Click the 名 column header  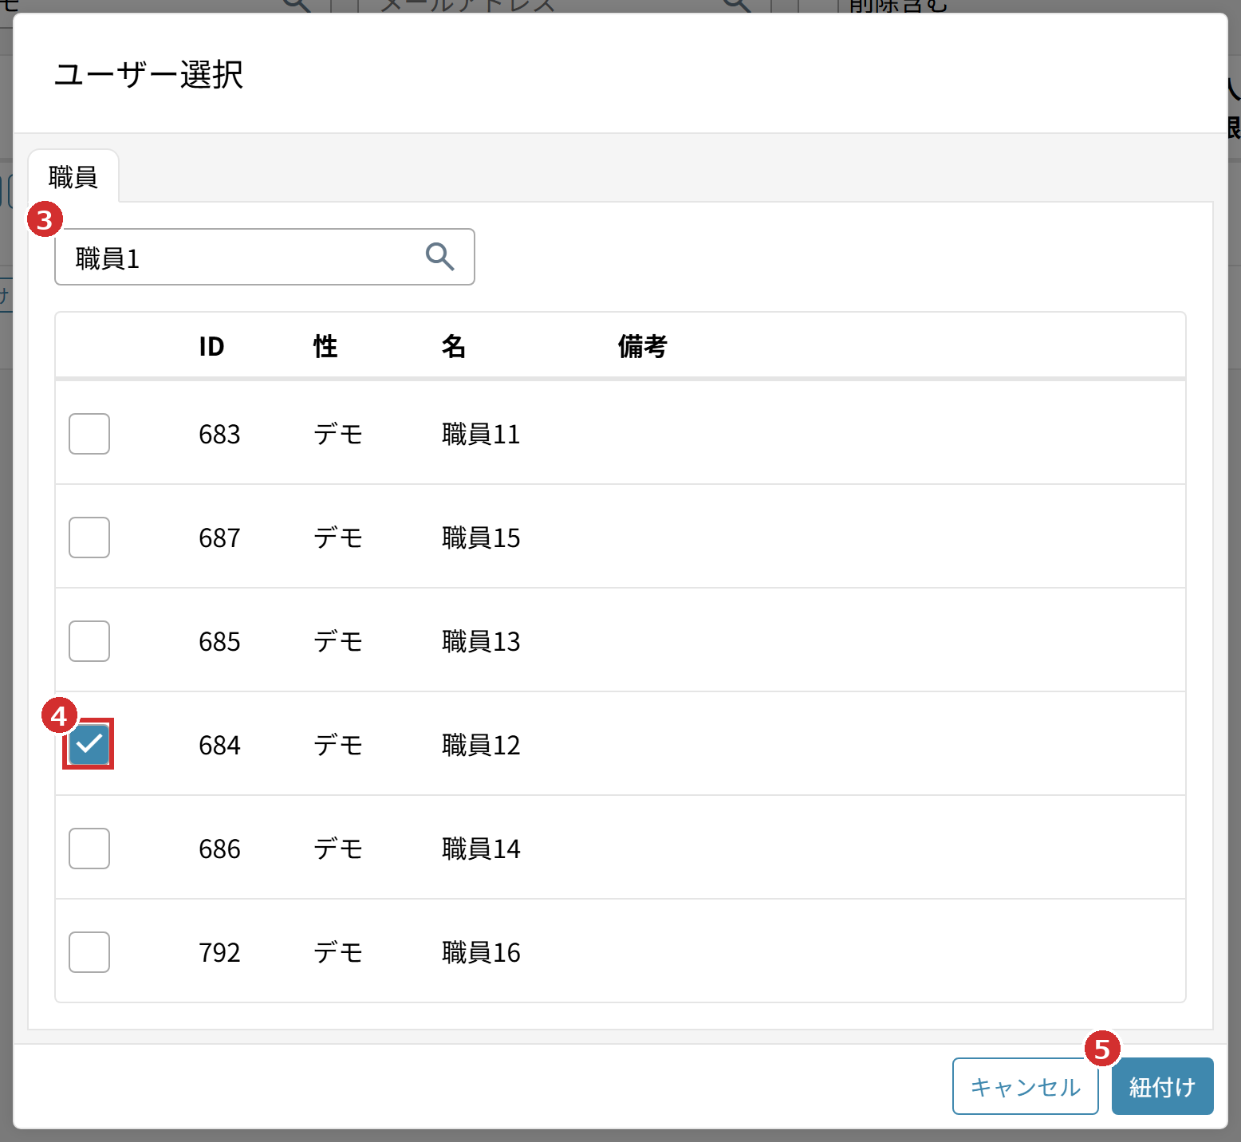[x=454, y=346]
